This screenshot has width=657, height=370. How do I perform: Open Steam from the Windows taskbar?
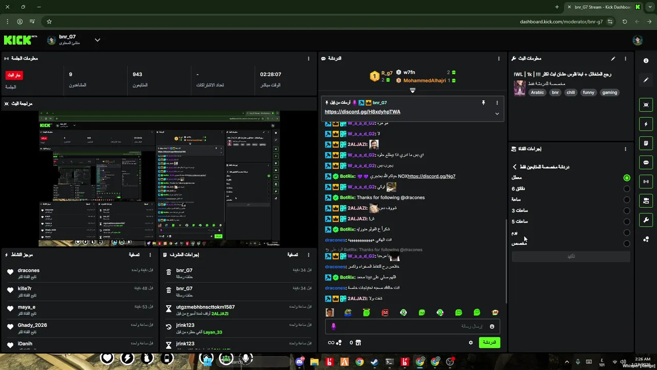click(374, 362)
